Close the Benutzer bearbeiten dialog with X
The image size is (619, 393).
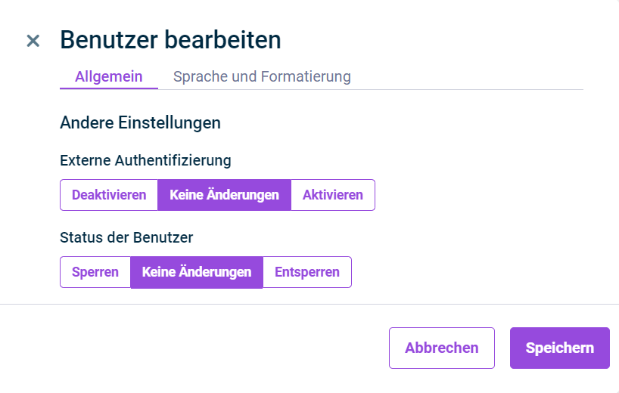pos(33,41)
